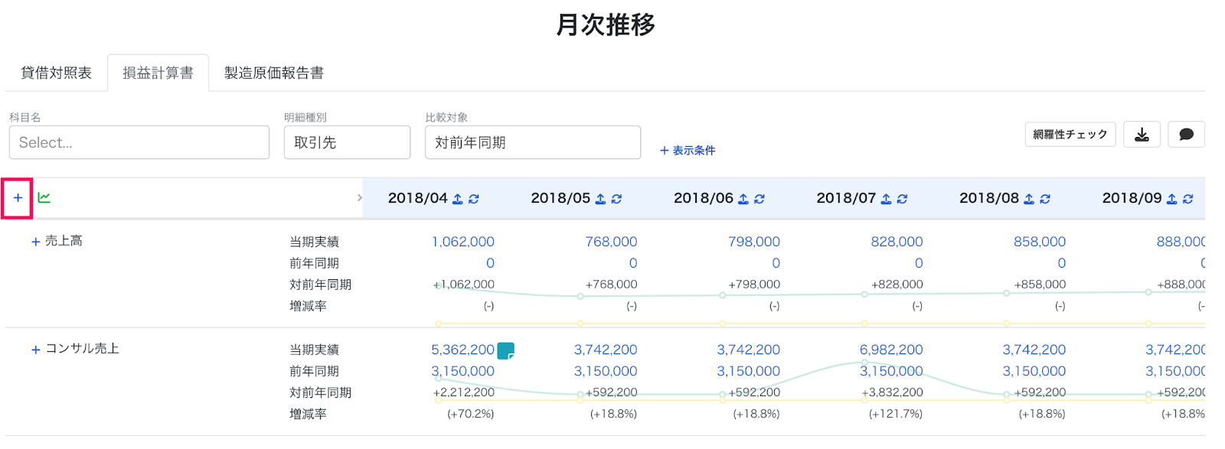Click refresh icon beside 2018/09
Image resolution: width=1225 pixels, height=449 pixels.
pyautogui.click(x=1188, y=199)
